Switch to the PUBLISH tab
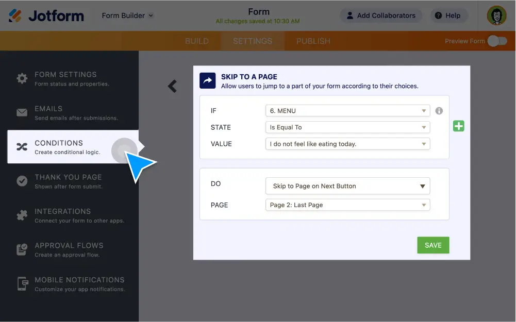This screenshot has height=322, width=516. click(x=313, y=41)
